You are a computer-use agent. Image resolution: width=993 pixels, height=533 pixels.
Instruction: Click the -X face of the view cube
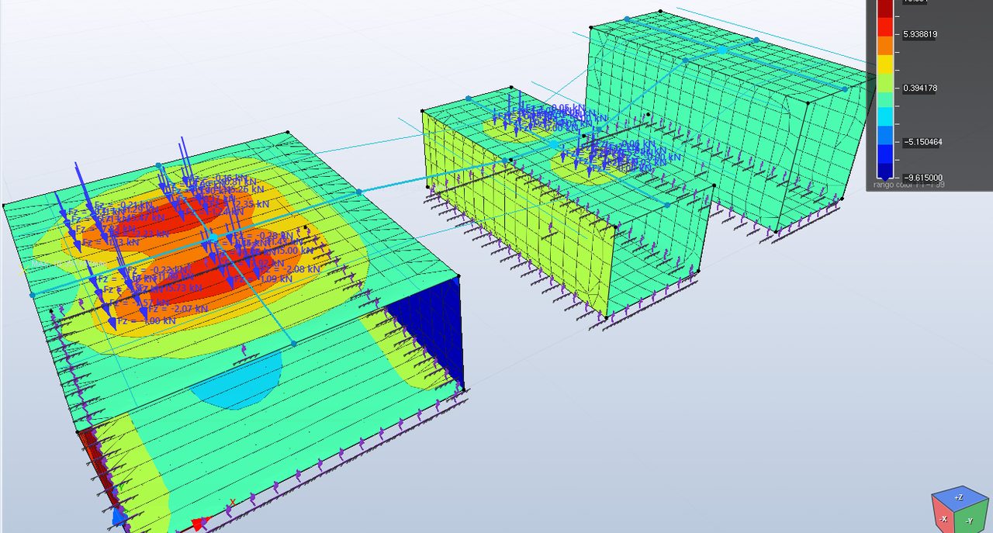click(943, 518)
